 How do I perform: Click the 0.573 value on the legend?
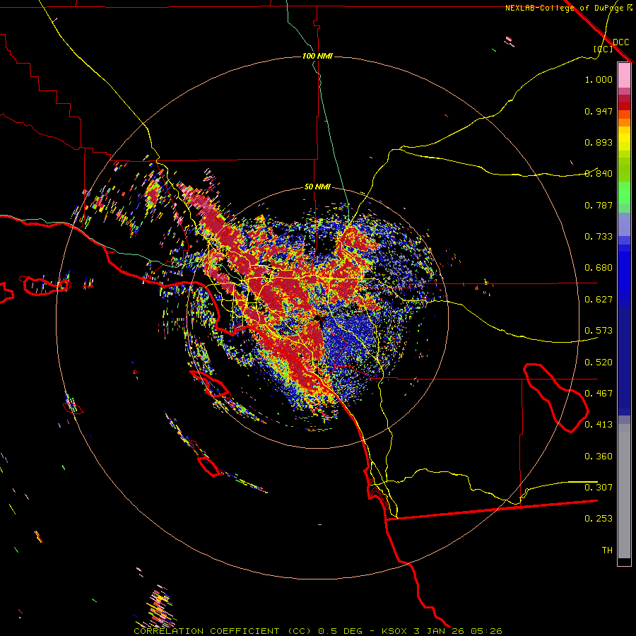coord(599,331)
